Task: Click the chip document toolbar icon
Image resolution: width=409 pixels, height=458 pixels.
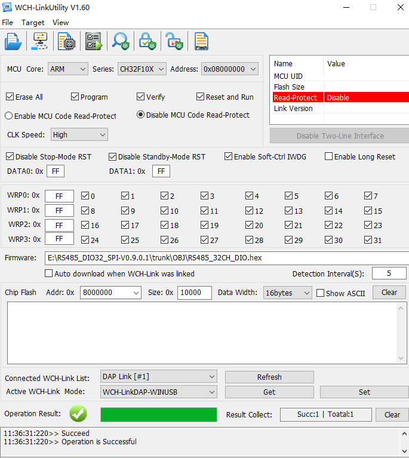Action: click(66, 41)
